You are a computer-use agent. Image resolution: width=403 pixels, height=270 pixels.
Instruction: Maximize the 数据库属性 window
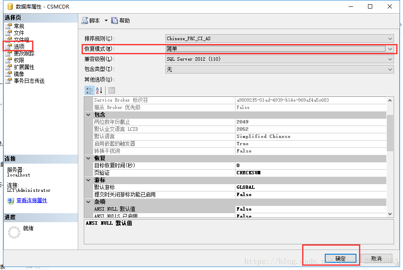370,6
